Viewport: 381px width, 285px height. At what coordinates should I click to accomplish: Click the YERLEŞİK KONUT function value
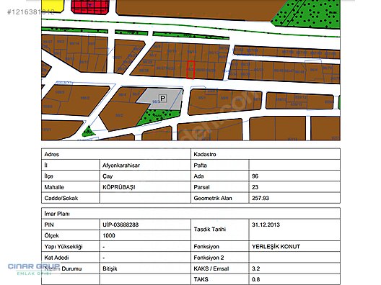pyautogui.click(x=276, y=247)
